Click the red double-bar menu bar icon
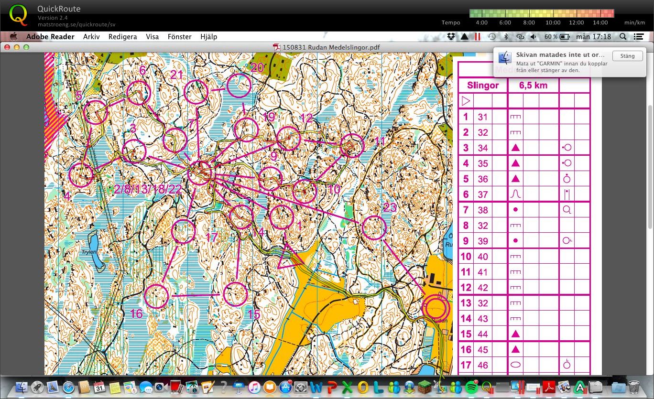The height and width of the screenshot is (399, 654). (x=477, y=36)
